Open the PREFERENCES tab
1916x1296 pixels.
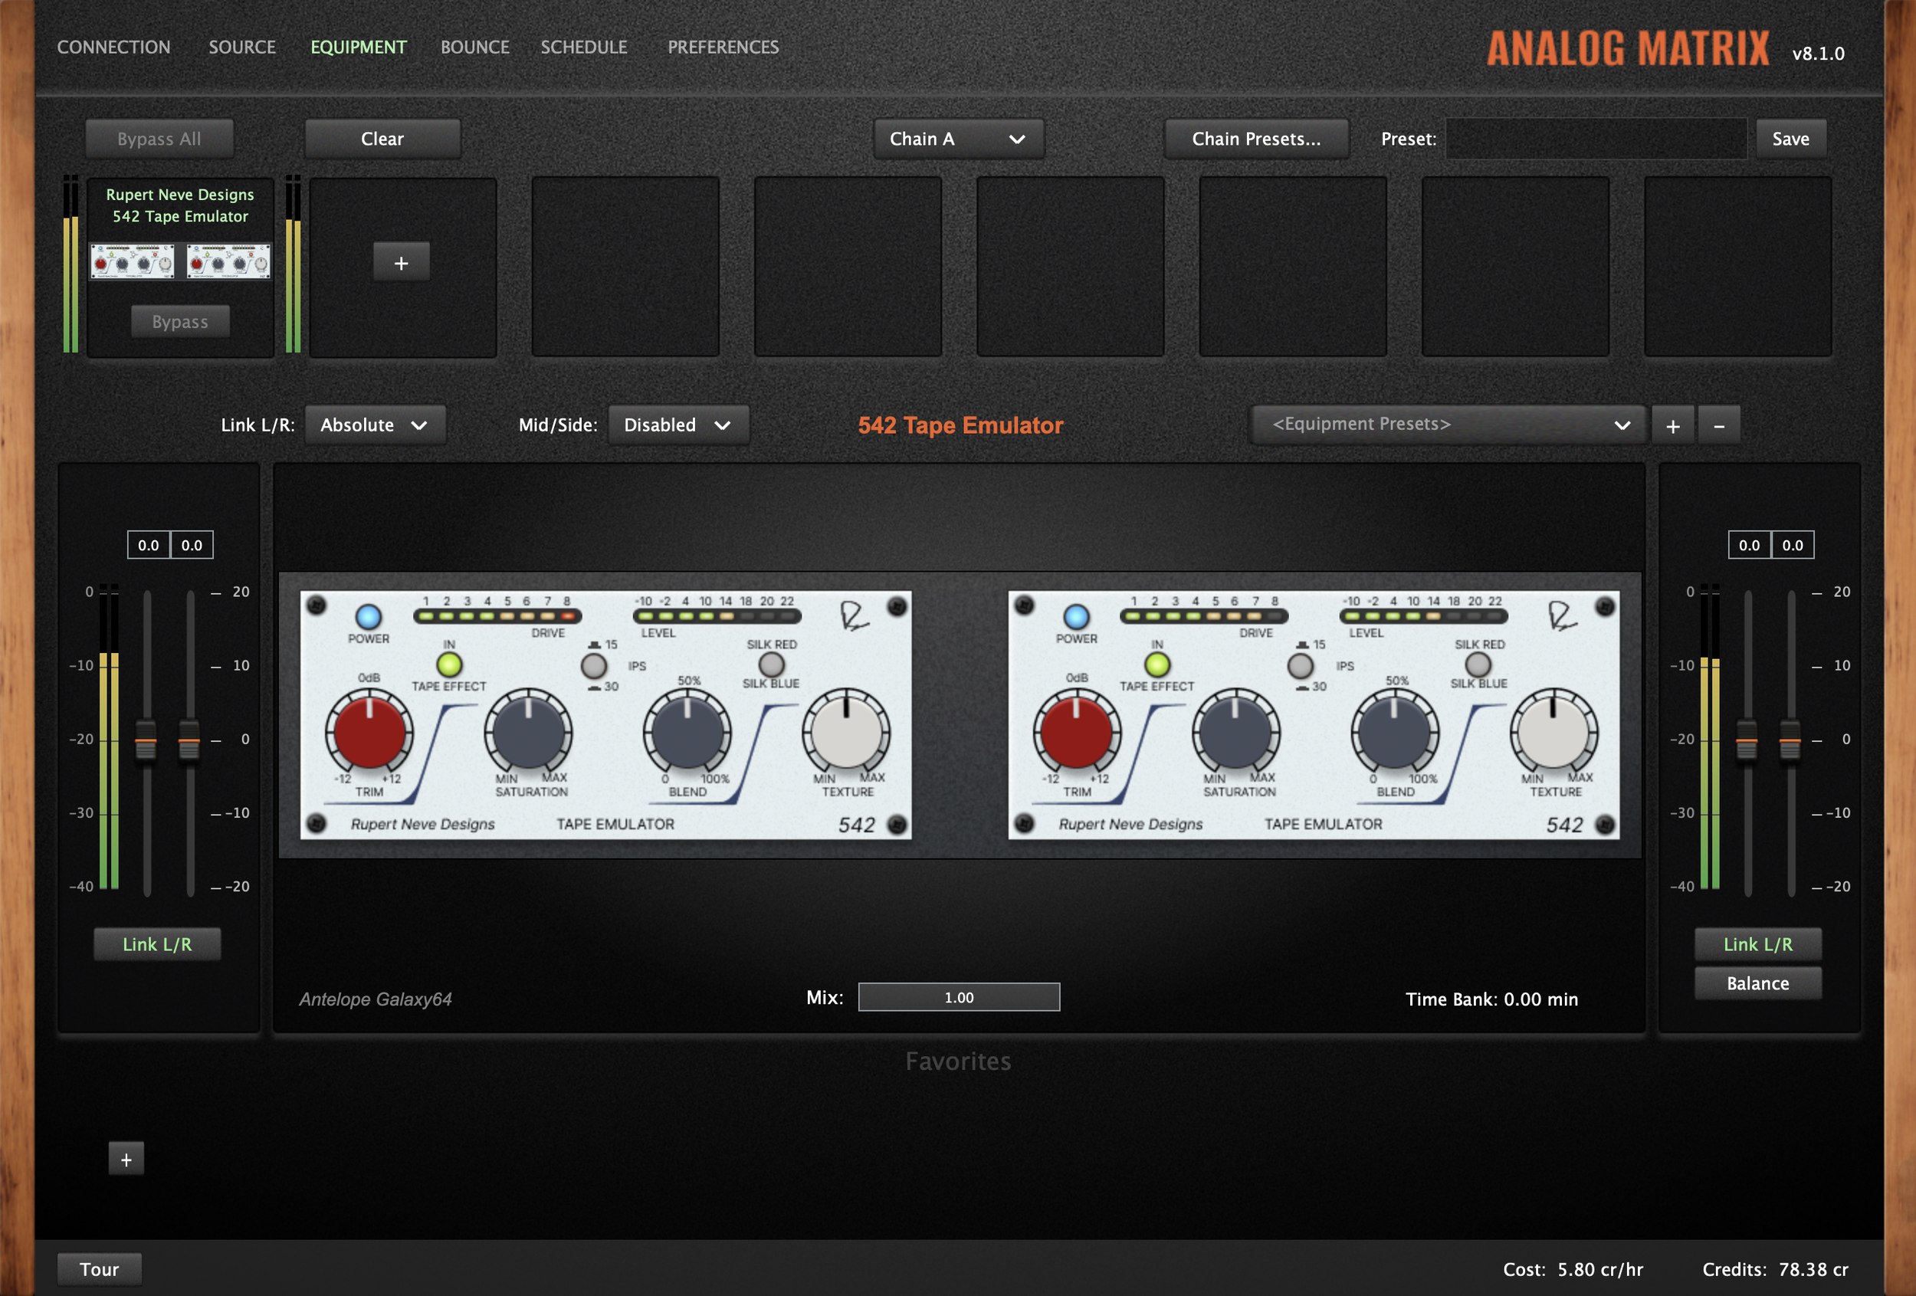[x=722, y=47]
